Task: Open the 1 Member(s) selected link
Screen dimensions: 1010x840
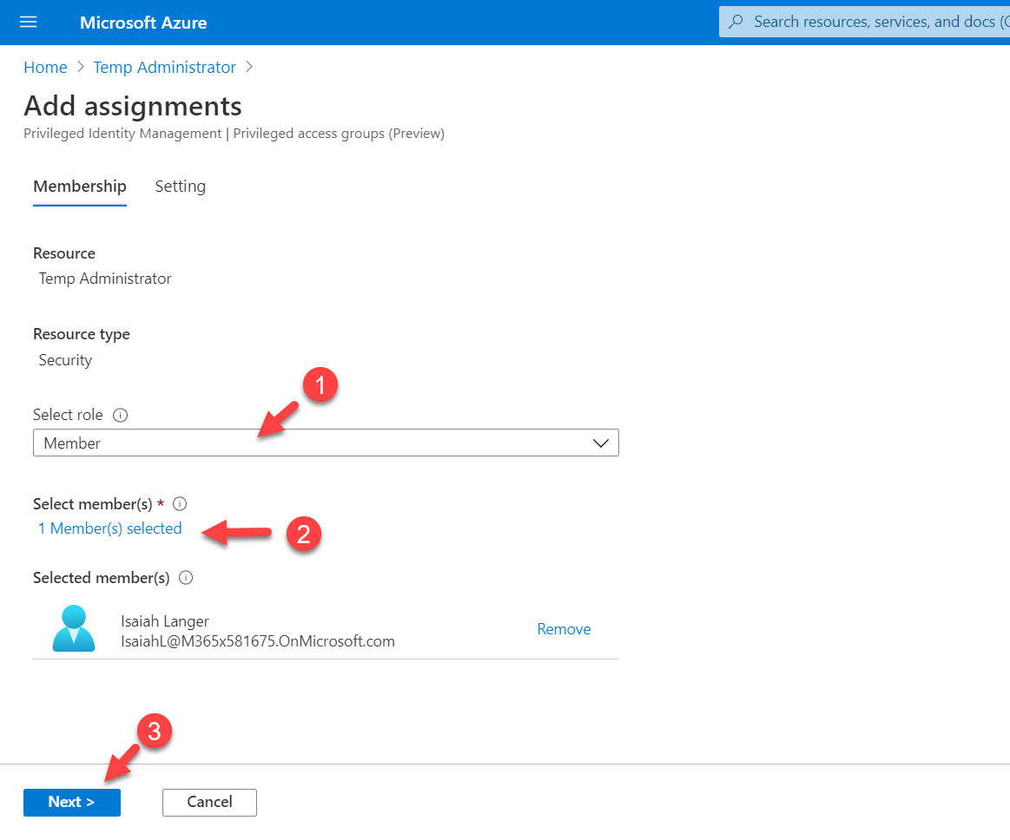Action: [109, 528]
